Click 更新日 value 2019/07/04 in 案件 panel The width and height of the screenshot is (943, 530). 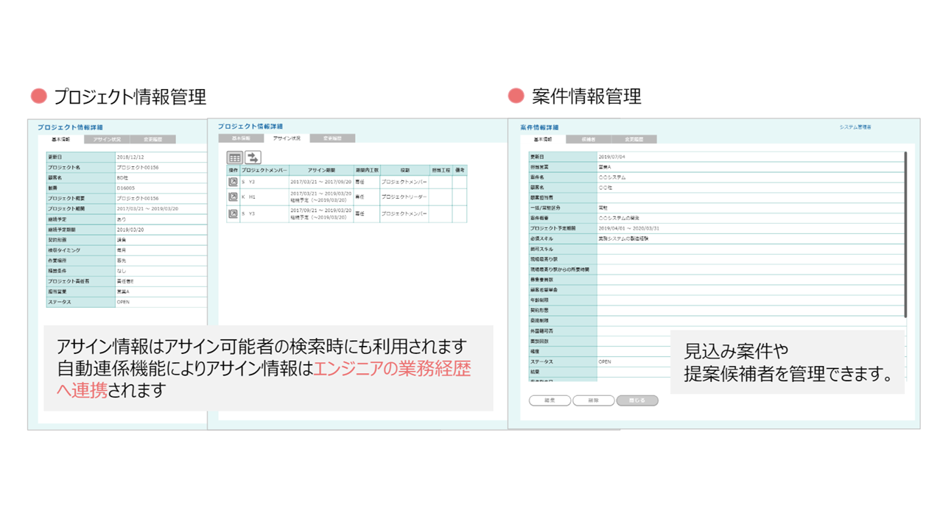pos(612,157)
